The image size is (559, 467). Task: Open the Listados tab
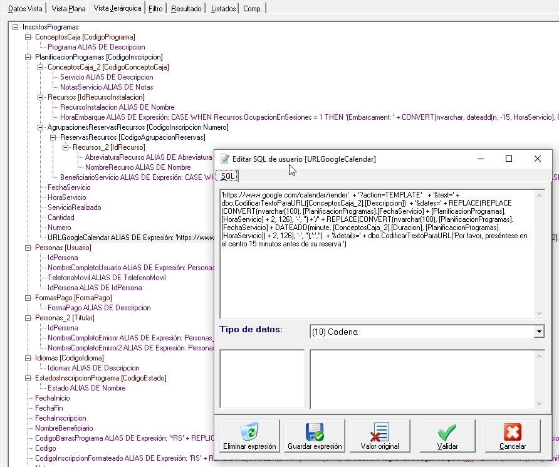point(223,9)
